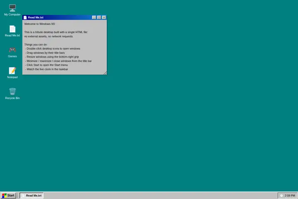Click the line 'no external assets, no network requests.'

coord(49,36)
